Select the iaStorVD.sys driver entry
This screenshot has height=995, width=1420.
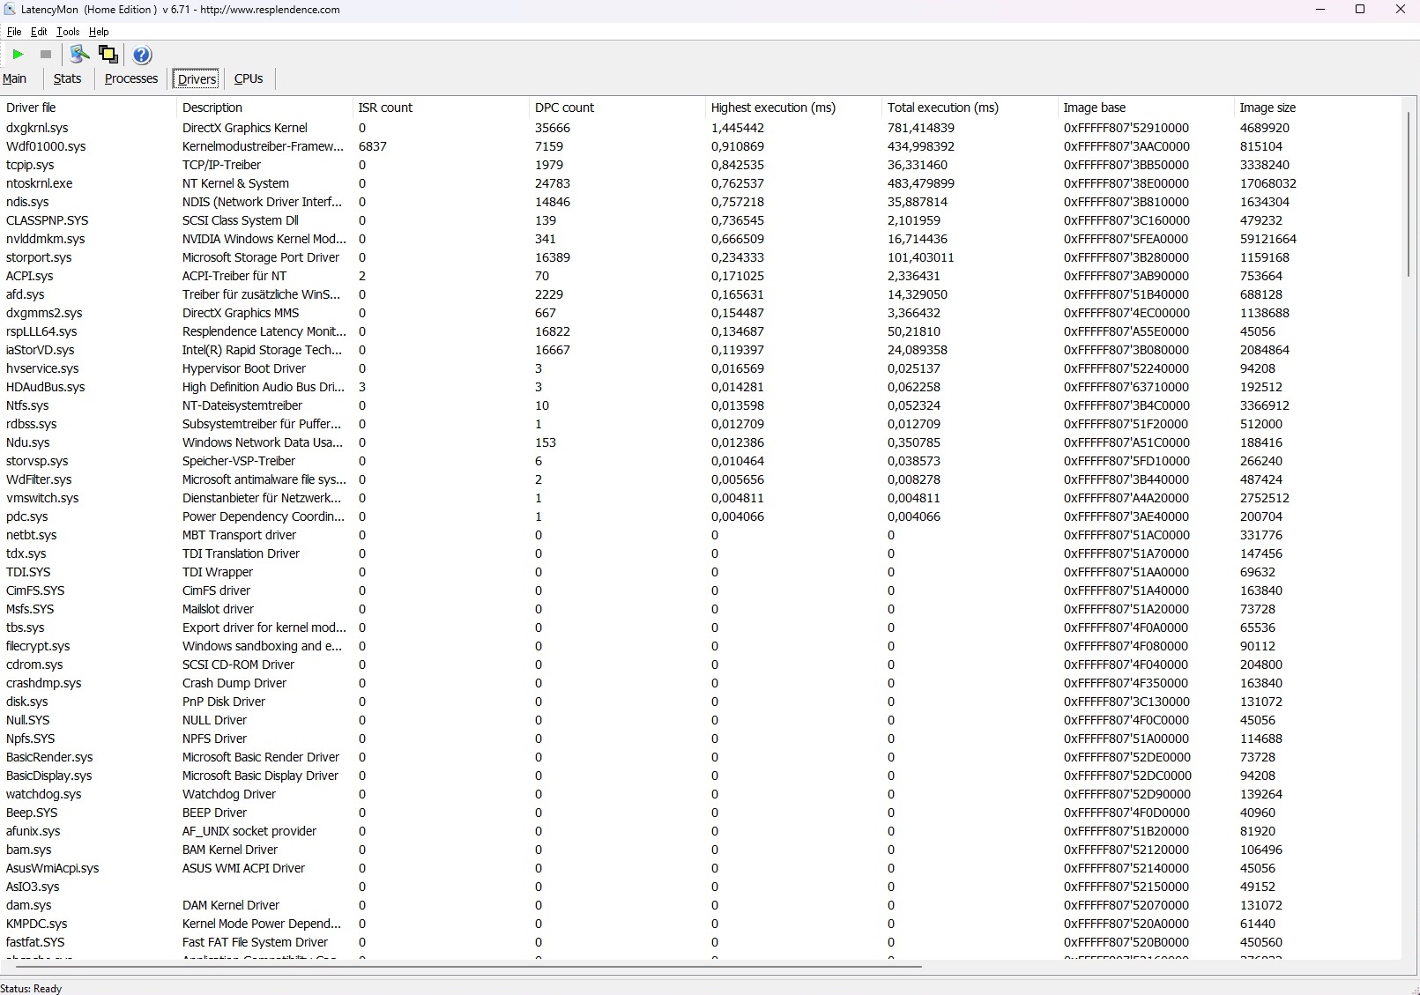41,350
